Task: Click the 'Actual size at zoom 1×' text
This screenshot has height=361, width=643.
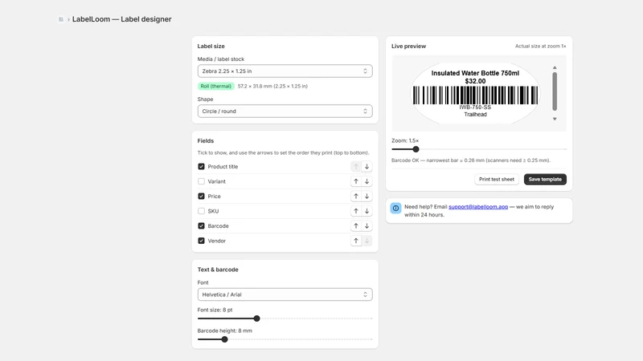Action: point(540,47)
